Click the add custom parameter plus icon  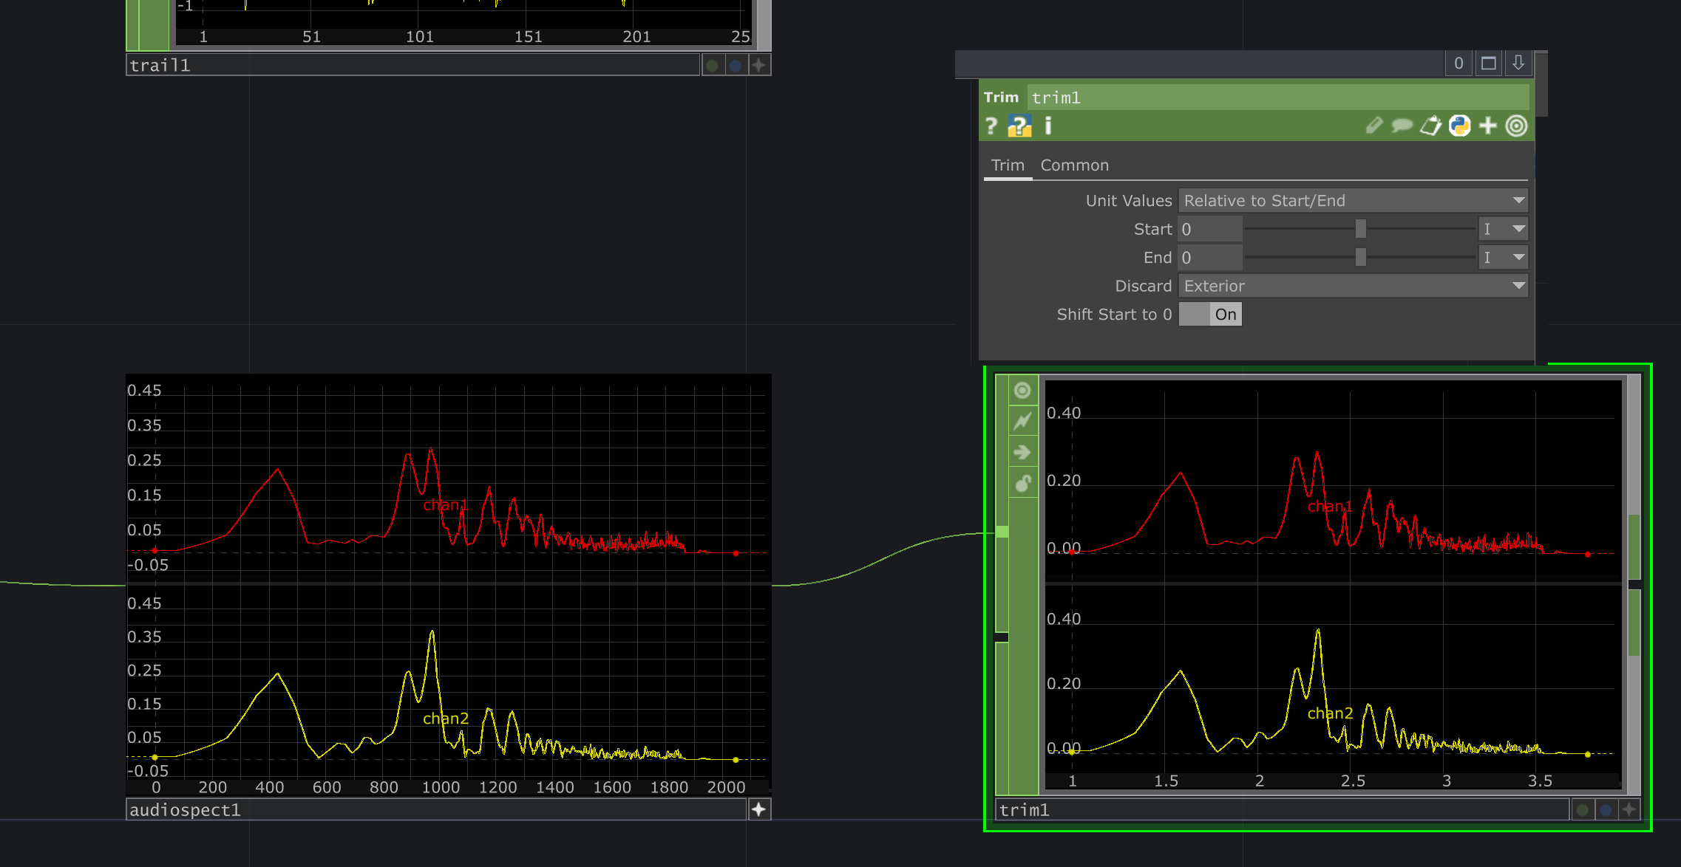1488,126
